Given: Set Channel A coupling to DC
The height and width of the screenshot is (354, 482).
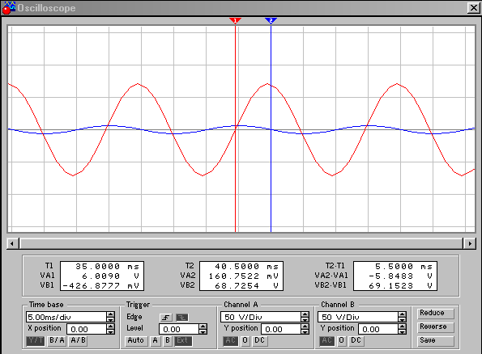Looking at the screenshot, I should coord(259,340).
